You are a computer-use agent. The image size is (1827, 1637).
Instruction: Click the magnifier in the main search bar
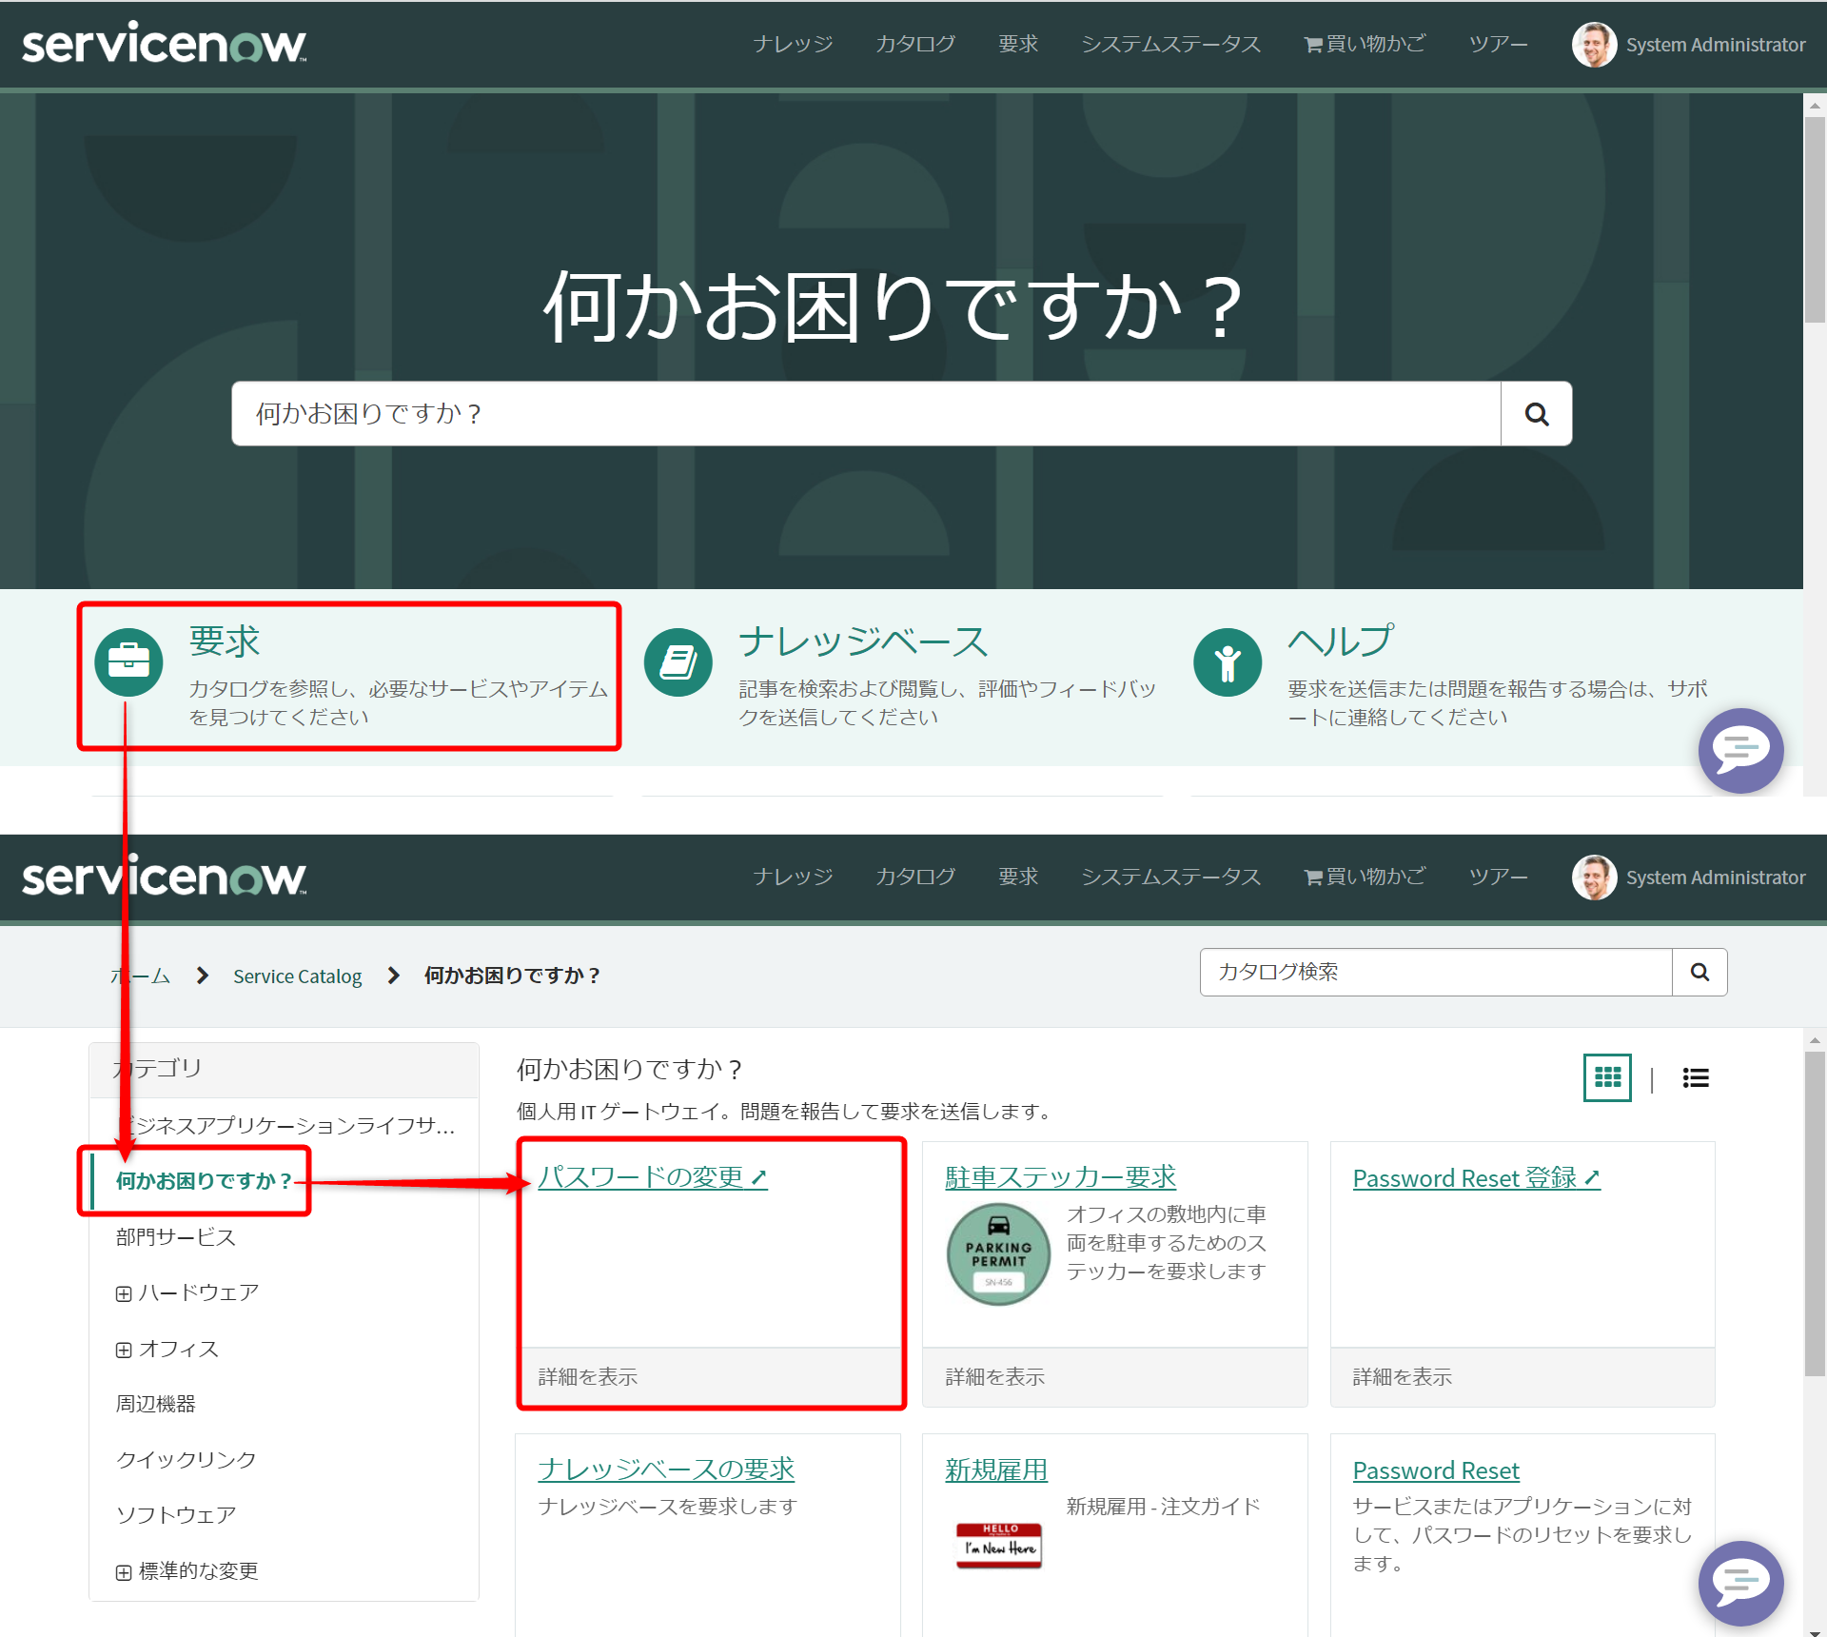coord(1535,413)
